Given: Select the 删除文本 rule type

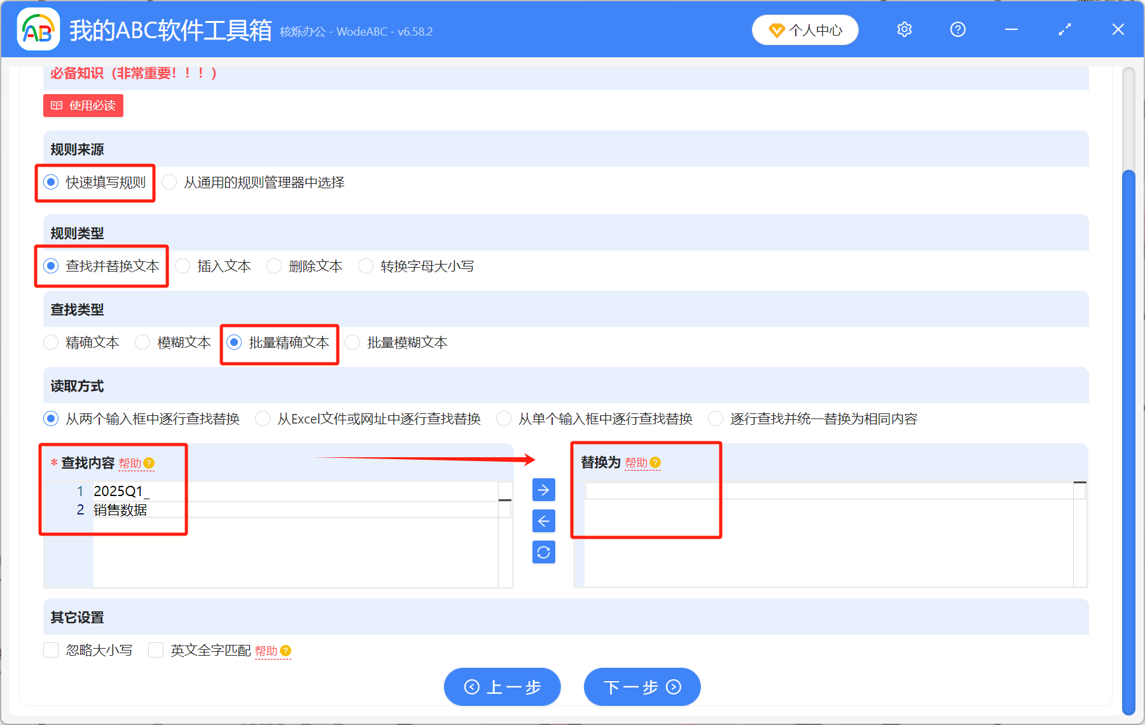Looking at the screenshot, I should point(274,266).
